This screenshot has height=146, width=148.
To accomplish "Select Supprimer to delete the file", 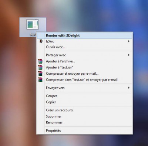I will pos(84,116).
